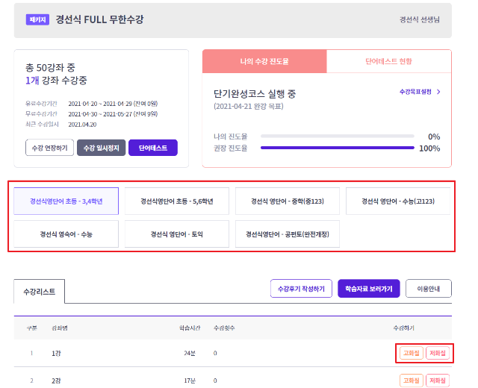Open 학습자료 보러가기
The height and width of the screenshot is (388, 478).
369,289
